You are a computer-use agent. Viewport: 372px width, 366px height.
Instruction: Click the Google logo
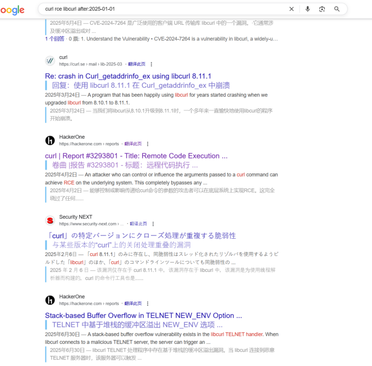coord(12,9)
